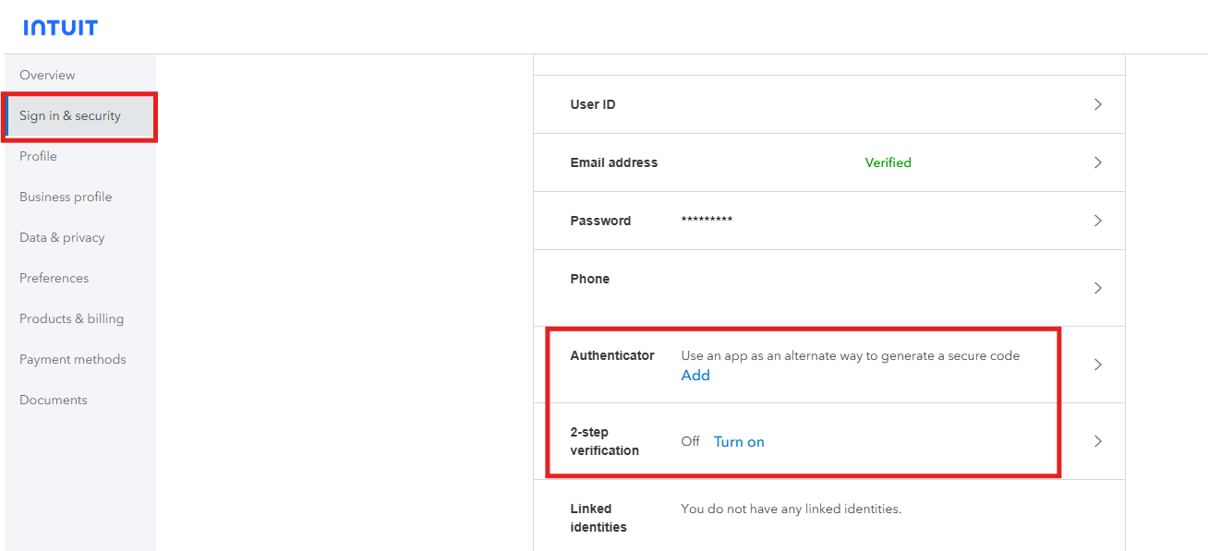The width and height of the screenshot is (1208, 551).
Task: Click the masked Password value
Action: [x=707, y=220]
